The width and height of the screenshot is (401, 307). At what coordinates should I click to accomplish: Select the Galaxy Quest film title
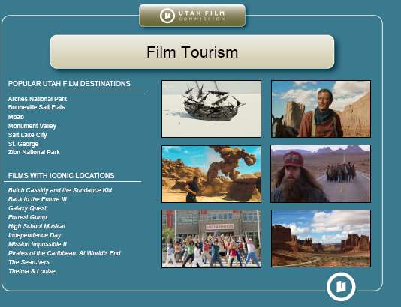pos(27,208)
